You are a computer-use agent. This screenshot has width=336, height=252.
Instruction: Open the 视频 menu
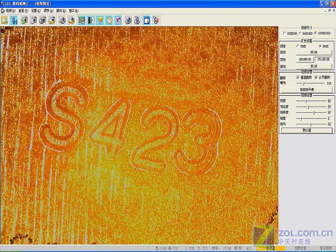(x=10, y=11)
